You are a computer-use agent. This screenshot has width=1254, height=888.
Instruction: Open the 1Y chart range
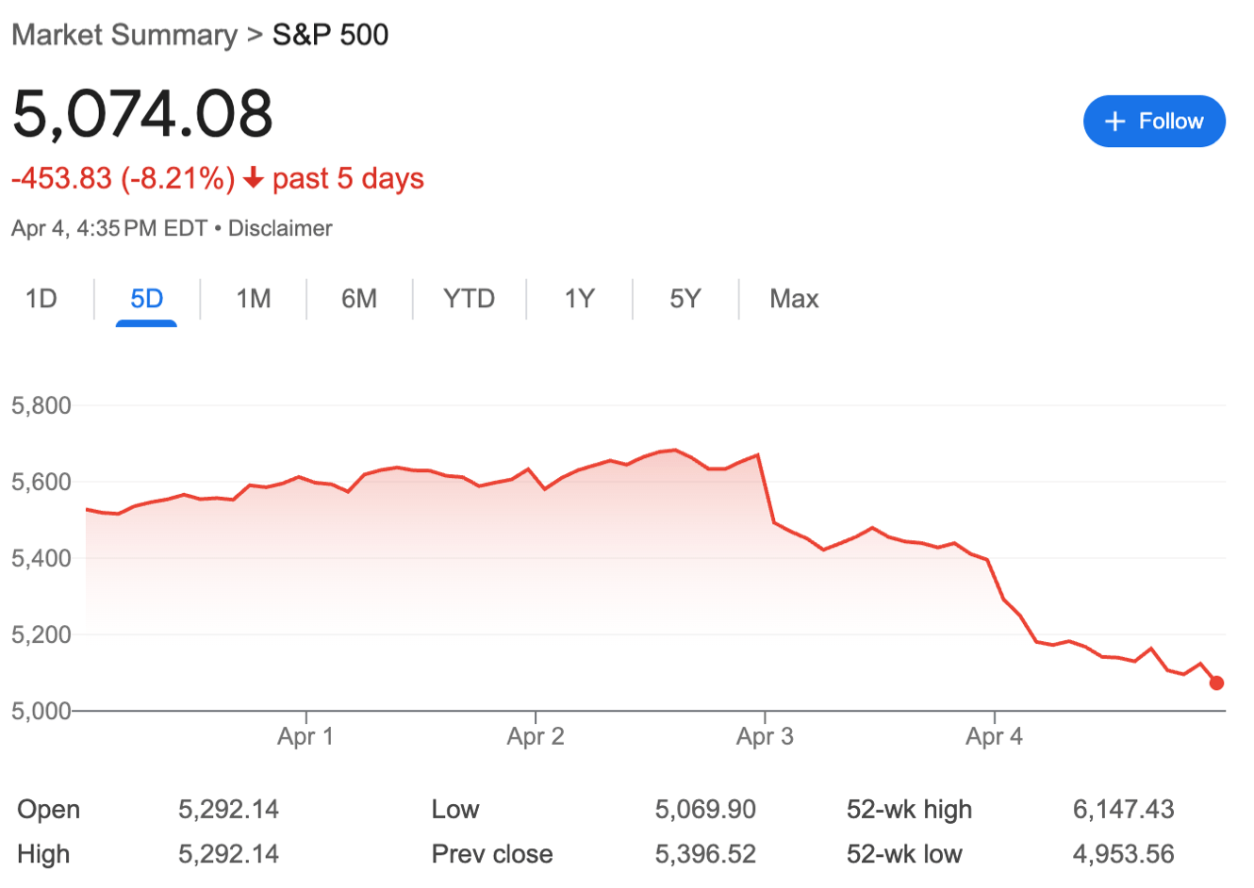[x=579, y=300]
